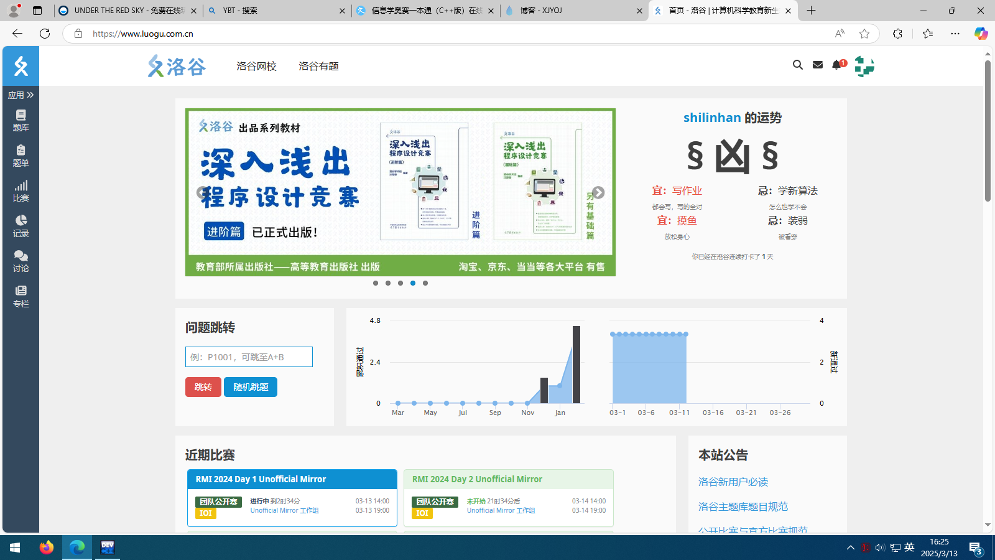Open the Windows Start menu
Image resolution: width=995 pixels, height=560 pixels.
[x=15, y=548]
